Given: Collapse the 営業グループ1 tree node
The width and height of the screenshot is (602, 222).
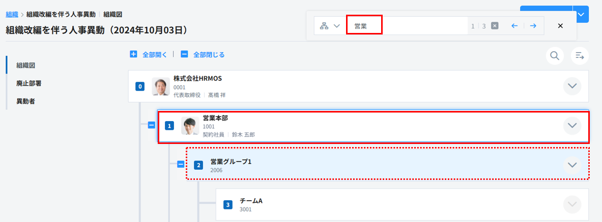Looking at the screenshot, I should click(x=180, y=164).
